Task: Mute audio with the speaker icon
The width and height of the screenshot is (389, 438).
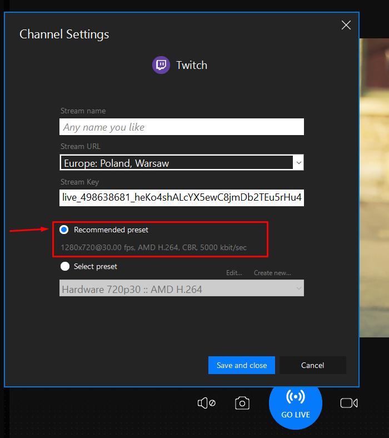Action: [x=207, y=403]
